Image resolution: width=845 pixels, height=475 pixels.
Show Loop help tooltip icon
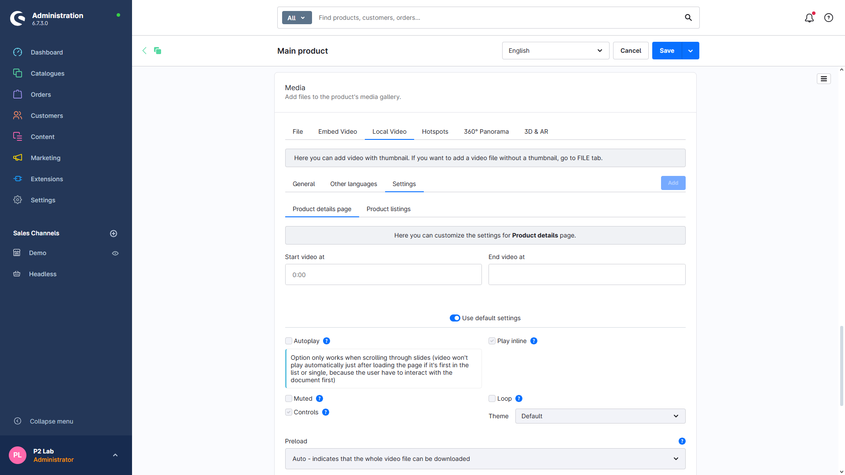pos(519,398)
